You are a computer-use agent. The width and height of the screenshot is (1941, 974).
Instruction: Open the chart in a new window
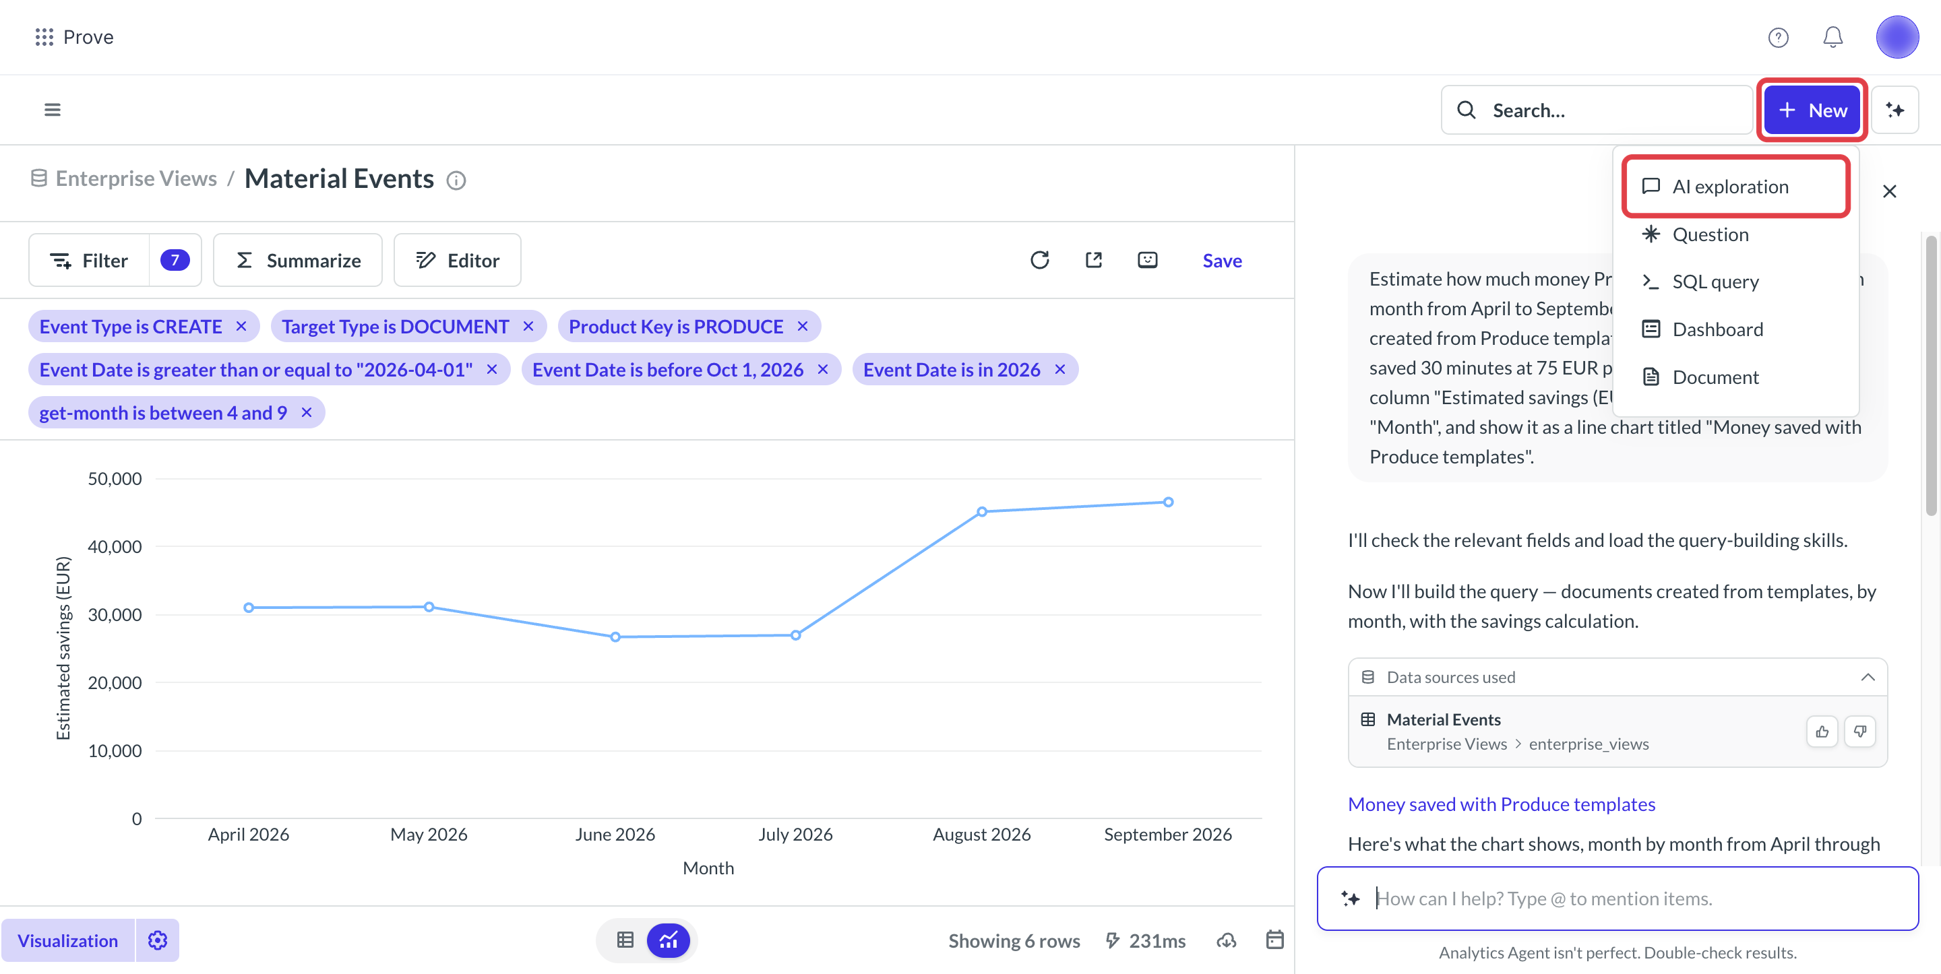pos(1093,260)
